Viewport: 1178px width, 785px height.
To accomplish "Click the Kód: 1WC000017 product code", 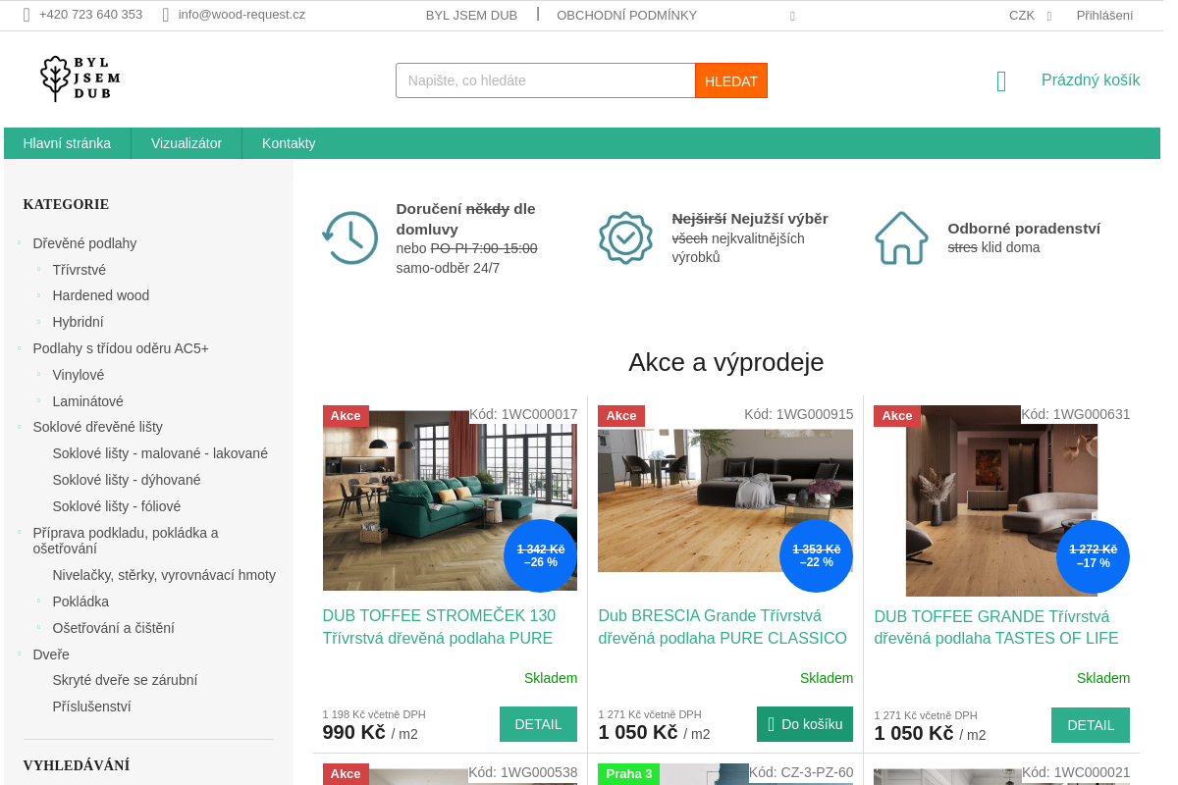I will point(523,414).
